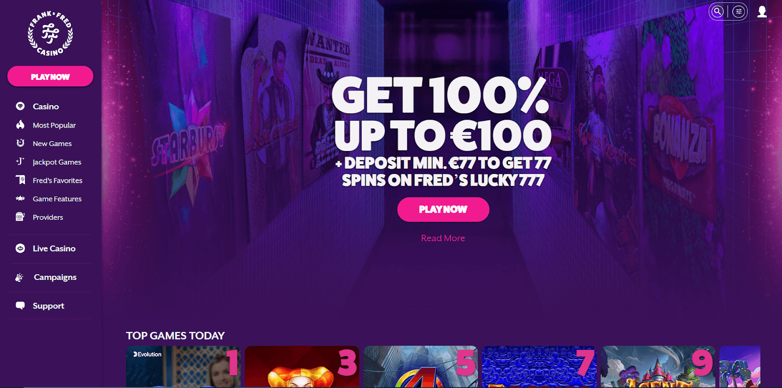Select Game Features in sidebar
Screen dimensions: 782x388
coord(57,199)
